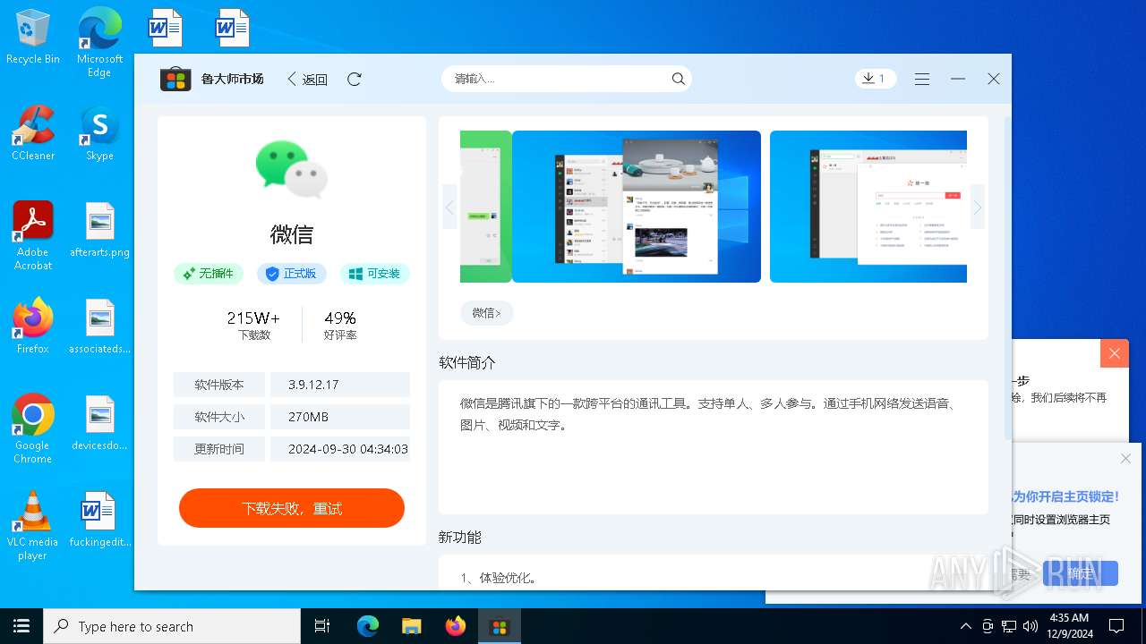This screenshot has width=1146, height=644.
Task: Open the Windows Start menu
Action: [x=21, y=626]
